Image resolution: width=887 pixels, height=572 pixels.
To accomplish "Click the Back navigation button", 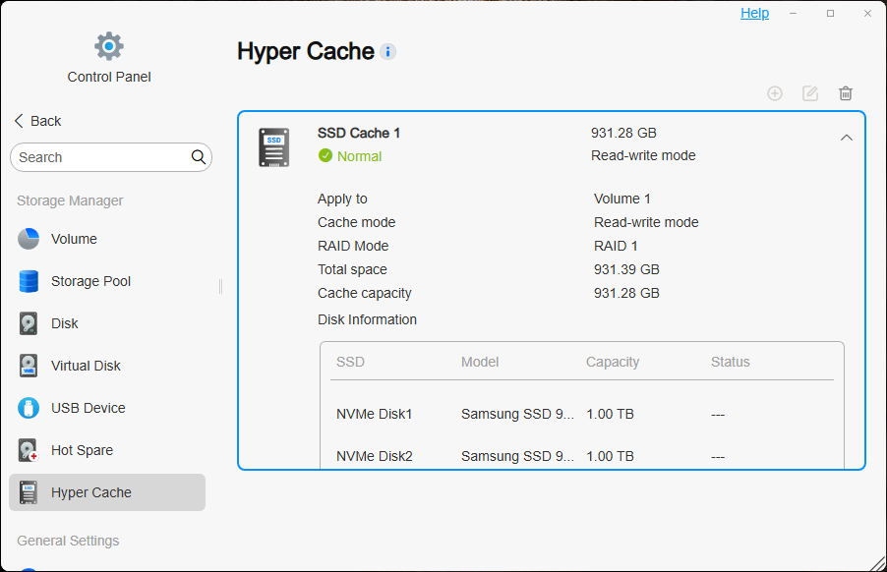I will (x=37, y=121).
